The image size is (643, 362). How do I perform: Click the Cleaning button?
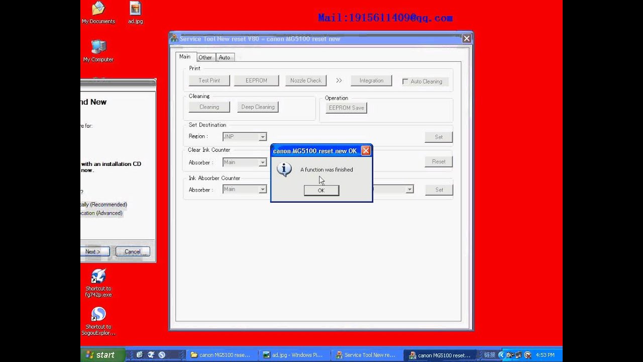(209, 107)
